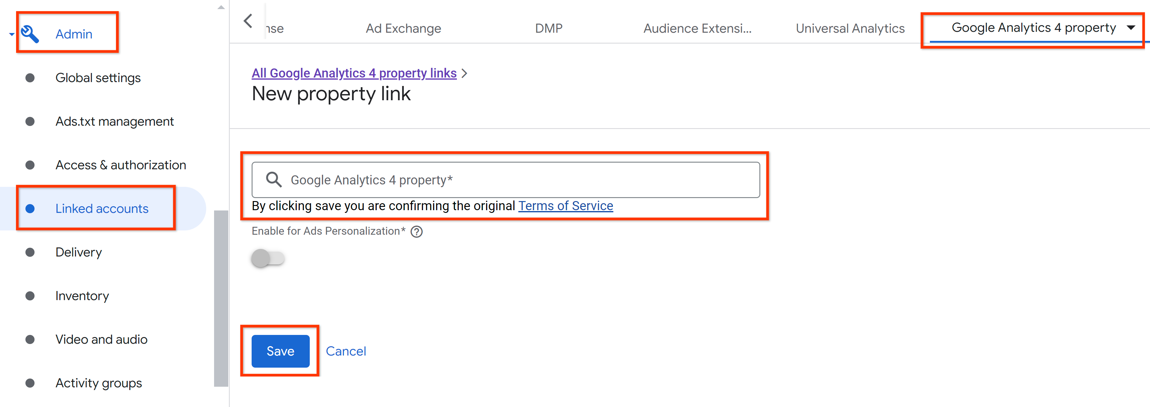
Task: Click Save to confirm property link
Action: pos(282,351)
